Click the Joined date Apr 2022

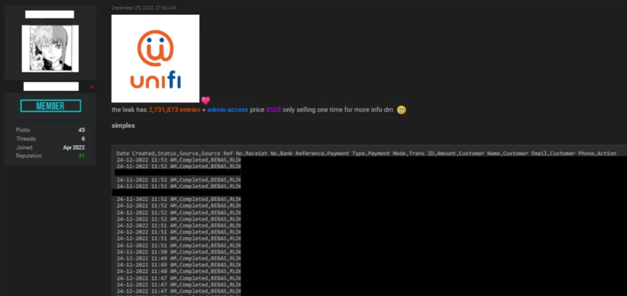coord(74,147)
